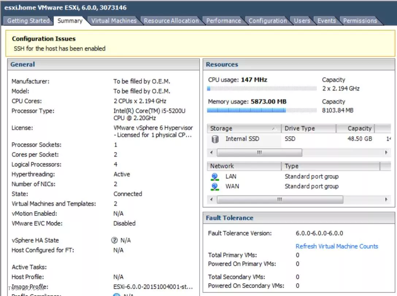Click the 2 x 2.194 GHz CPU capacity value
The width and height of the screenshot is (397, 296).
(x=341, y=89)
